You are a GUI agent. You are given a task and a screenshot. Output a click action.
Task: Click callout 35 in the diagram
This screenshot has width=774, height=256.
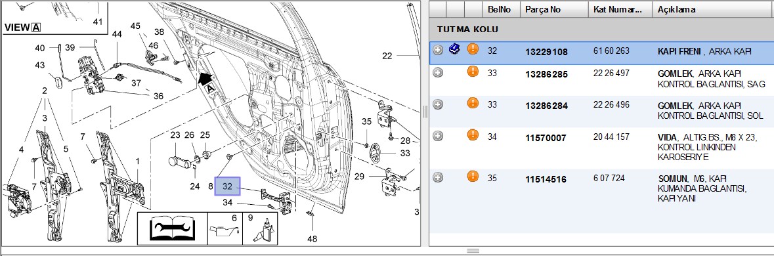tap(366, 121)
